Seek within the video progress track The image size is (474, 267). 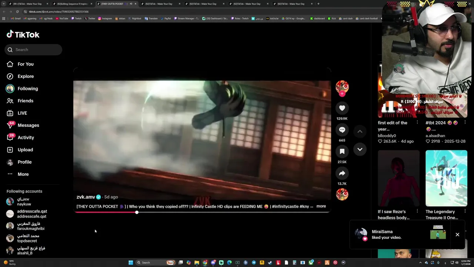click(x=202, y=212)
